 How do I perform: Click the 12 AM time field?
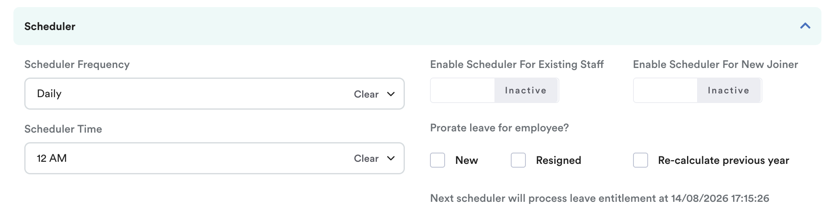pyautogui.click(x=214, y=158)
